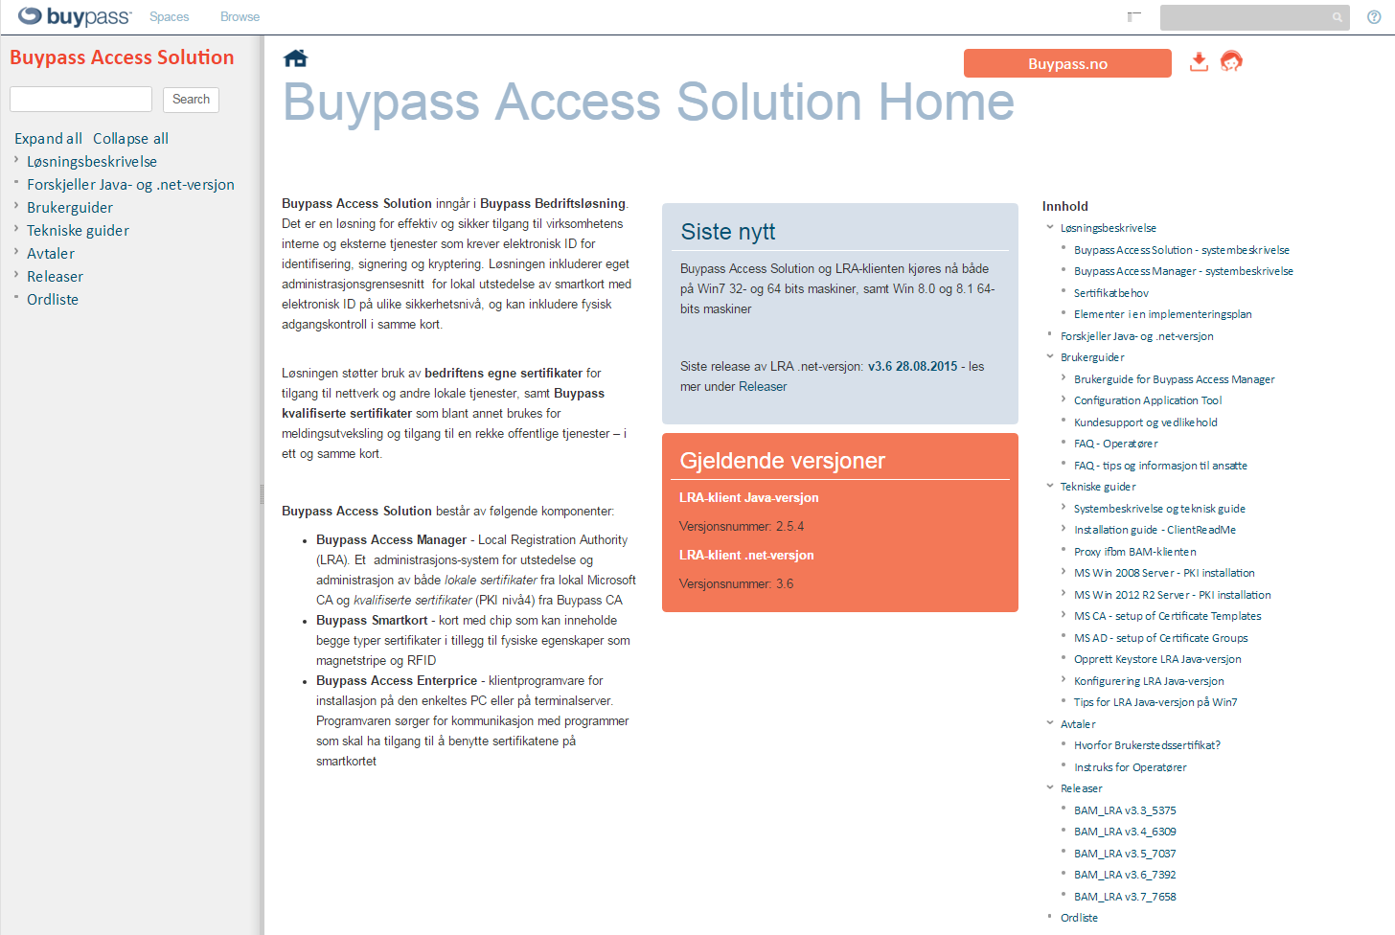Click Collapse all in sidebar

click(x=130, y=139)
